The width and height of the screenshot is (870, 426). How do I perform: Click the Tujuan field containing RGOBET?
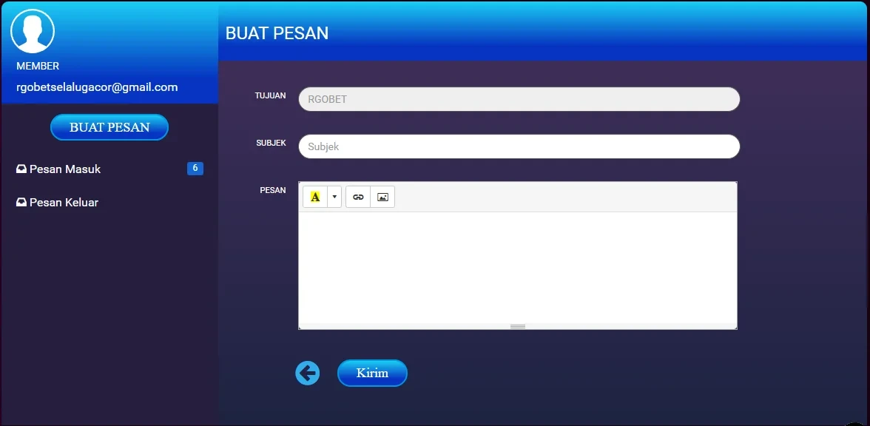click(519, 99)
